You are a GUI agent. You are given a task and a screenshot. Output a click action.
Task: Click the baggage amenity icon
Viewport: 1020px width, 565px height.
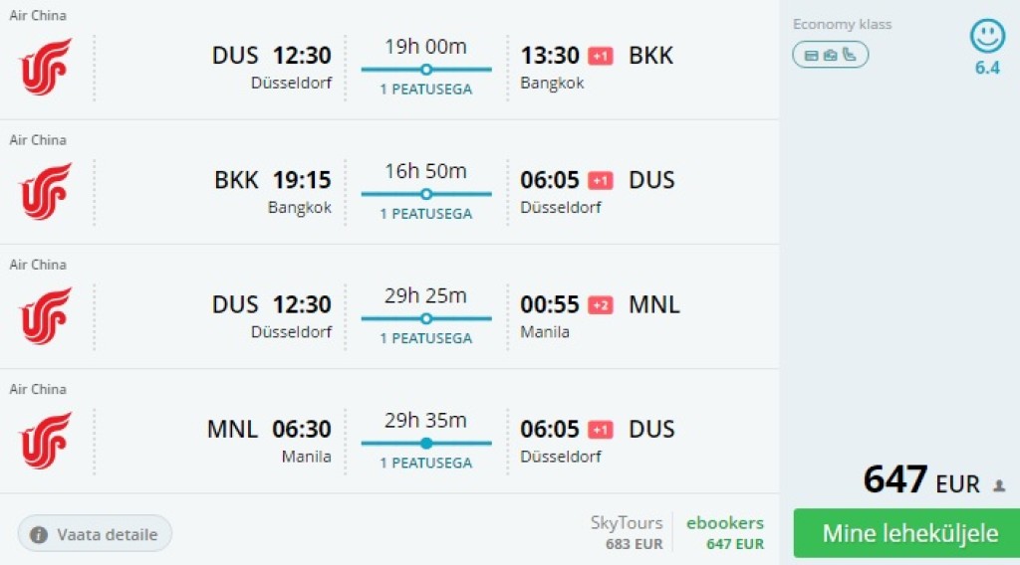(x=830, y=56)
